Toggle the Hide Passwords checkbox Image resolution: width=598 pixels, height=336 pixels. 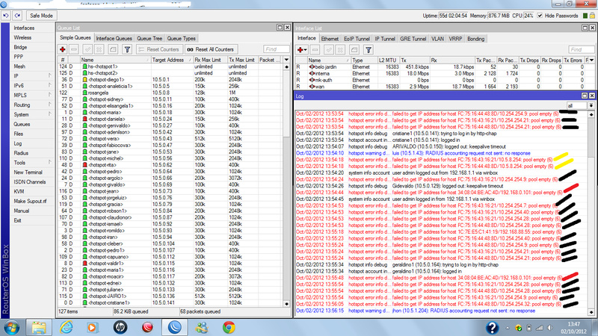pos(541,15)
